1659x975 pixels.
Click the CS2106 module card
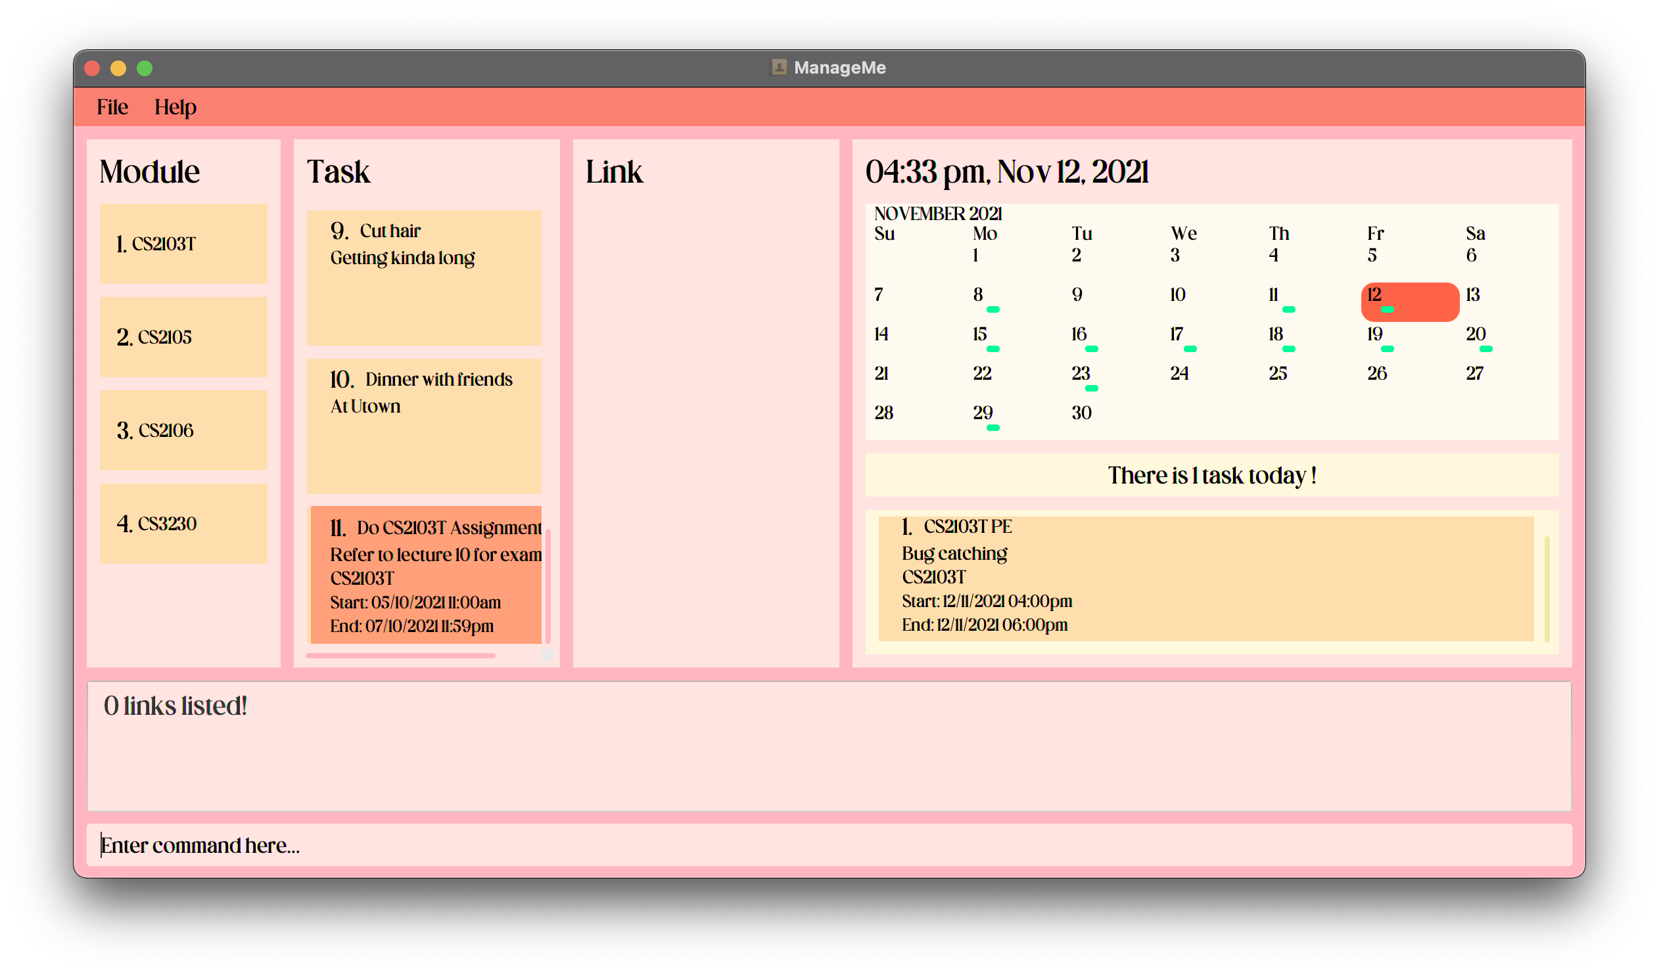tap(183, 430)
